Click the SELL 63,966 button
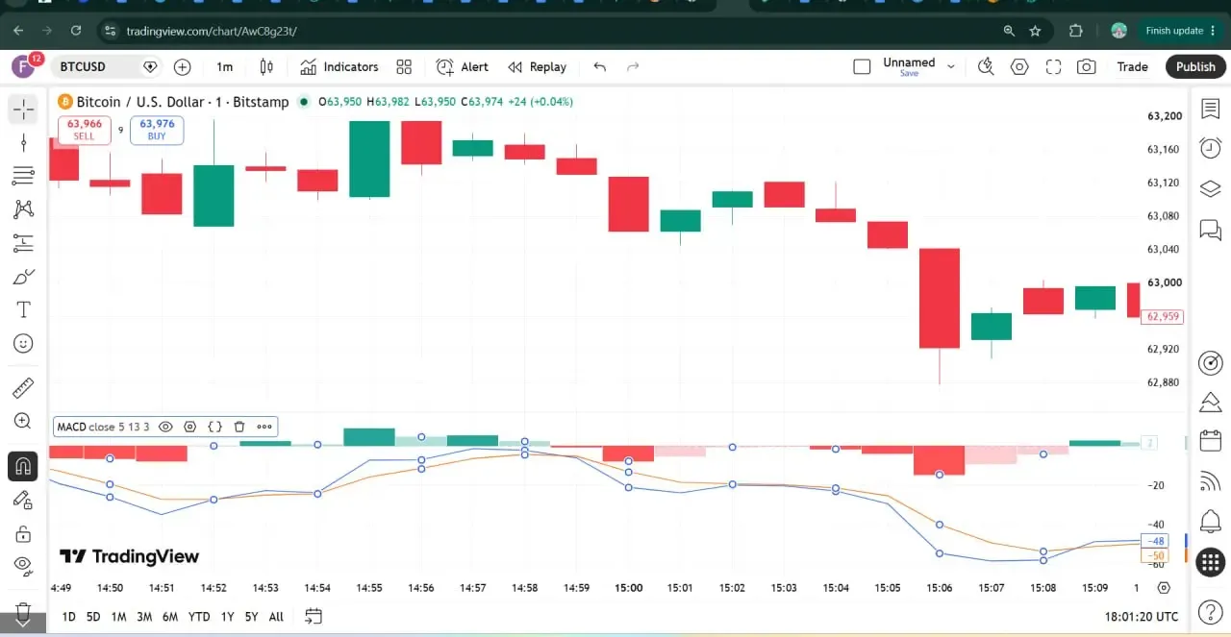1231x637 pixels. point(85,130)
